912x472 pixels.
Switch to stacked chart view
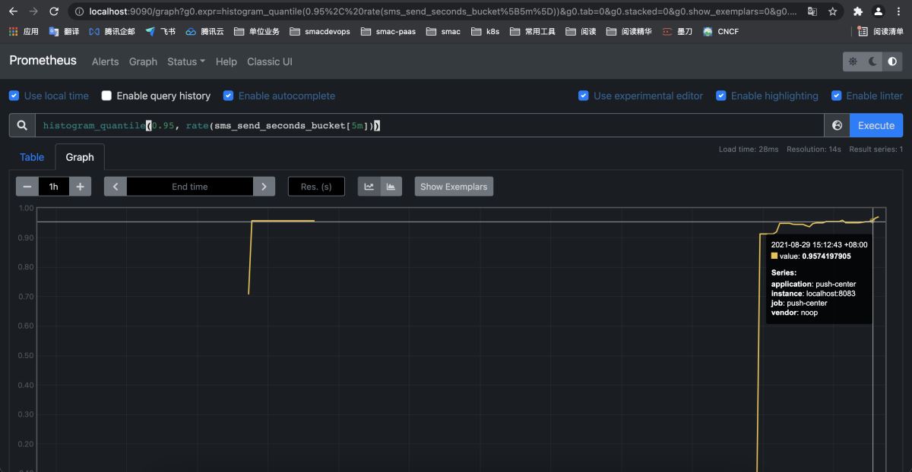391,187
